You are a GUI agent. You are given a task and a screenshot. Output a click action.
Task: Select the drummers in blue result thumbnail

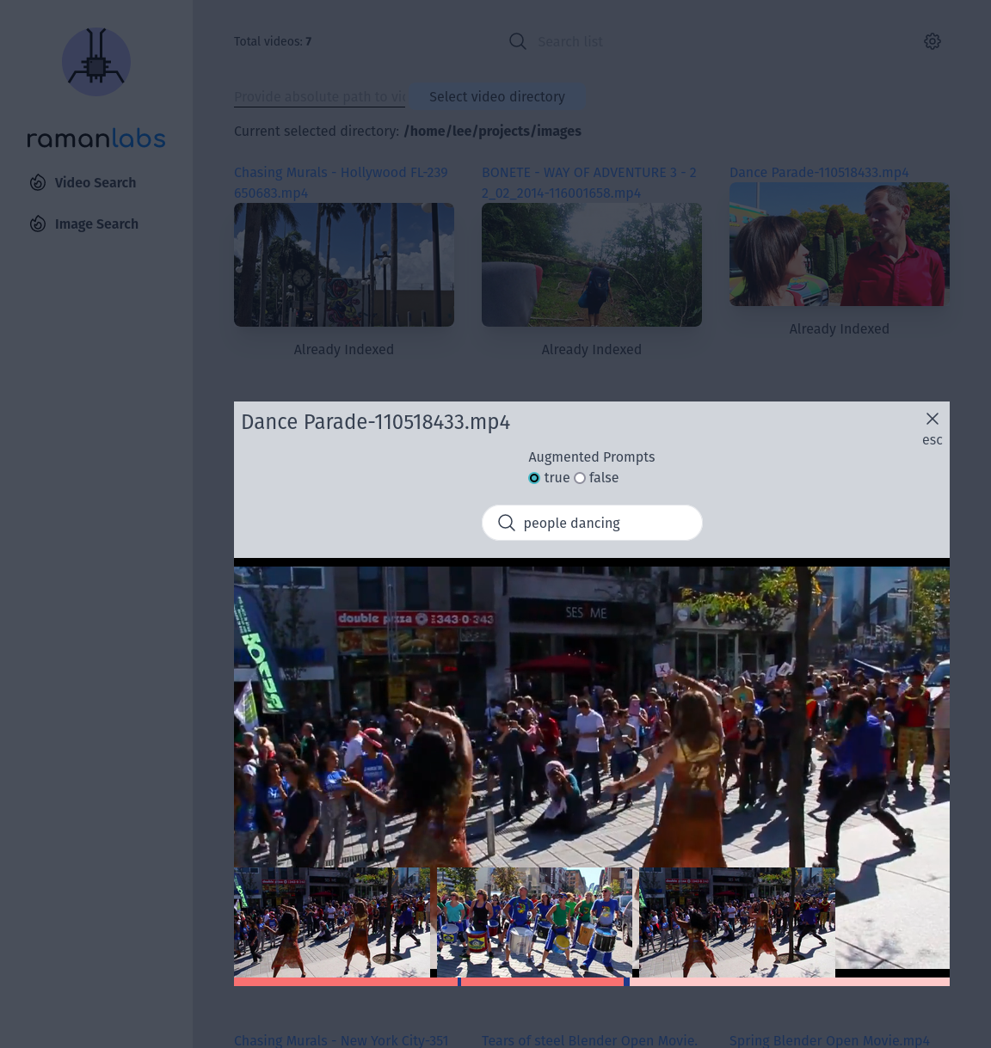pos(534,922)
